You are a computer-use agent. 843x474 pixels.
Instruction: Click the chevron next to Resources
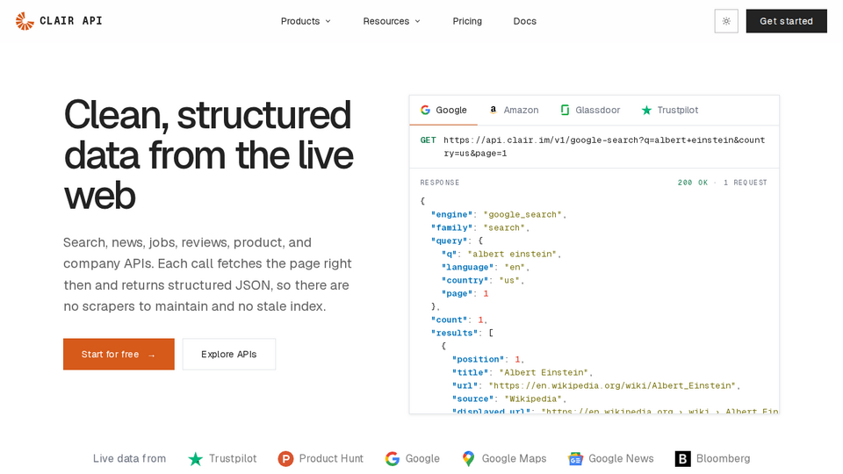pyautogui.click(x=418, y=21)
